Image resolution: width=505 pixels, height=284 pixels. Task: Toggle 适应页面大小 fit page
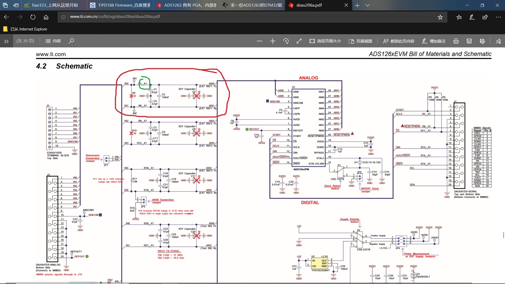[325, 41]
